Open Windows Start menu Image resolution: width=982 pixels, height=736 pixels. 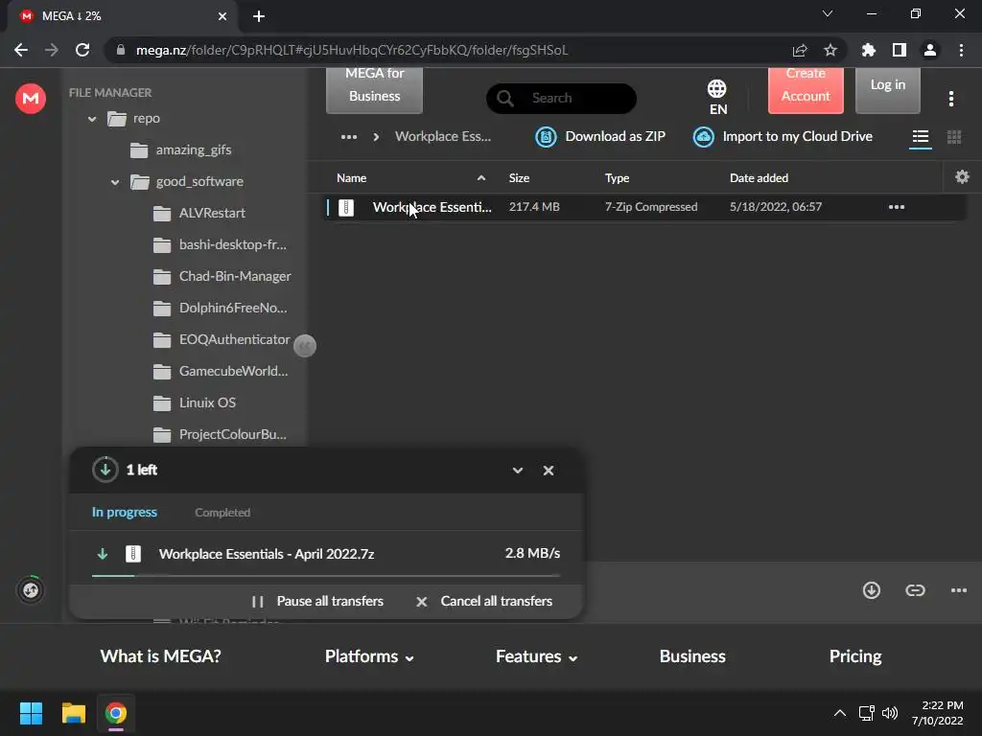31,713
